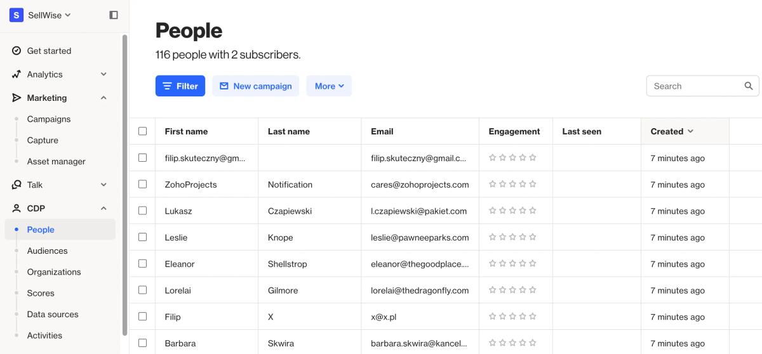
Task: Click the sidebar vertical scrollbar
Action: [x=124, y=184]
